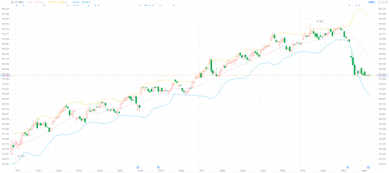Open the event marker icon above 08/01

348,167
